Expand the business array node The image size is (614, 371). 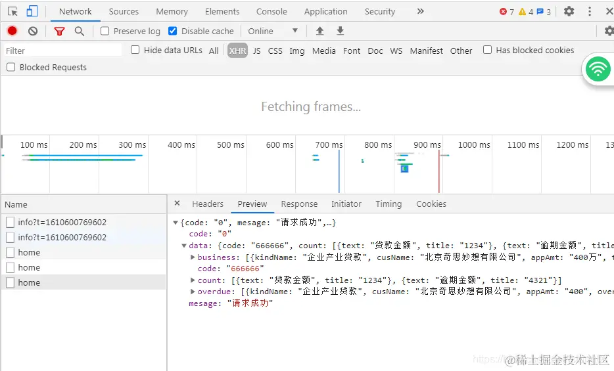[x=192, y=257]
